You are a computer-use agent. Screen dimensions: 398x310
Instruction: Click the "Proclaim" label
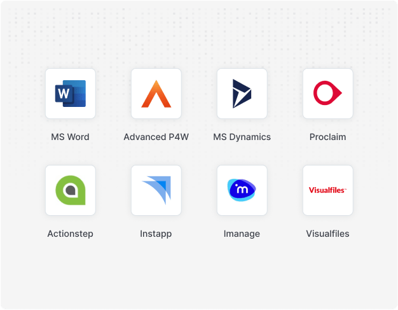click(327, 137)
